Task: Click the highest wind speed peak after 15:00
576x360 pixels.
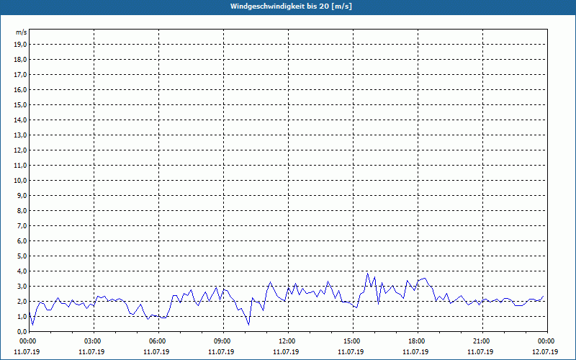Action: coord(368,273)
